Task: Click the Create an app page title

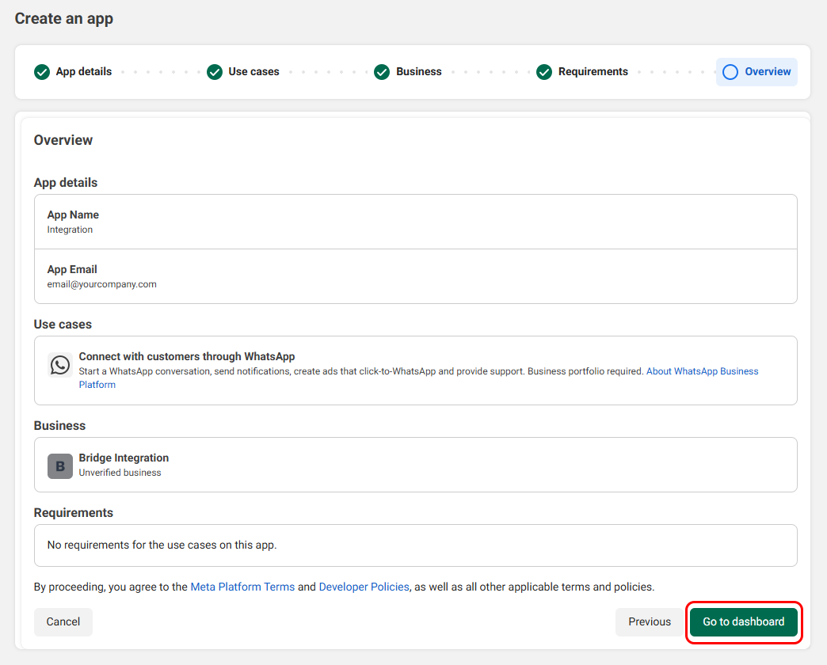Action: pyautogui.click(x=64, y=18)
